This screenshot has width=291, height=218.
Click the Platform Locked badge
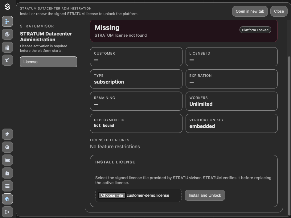[255, 30]
